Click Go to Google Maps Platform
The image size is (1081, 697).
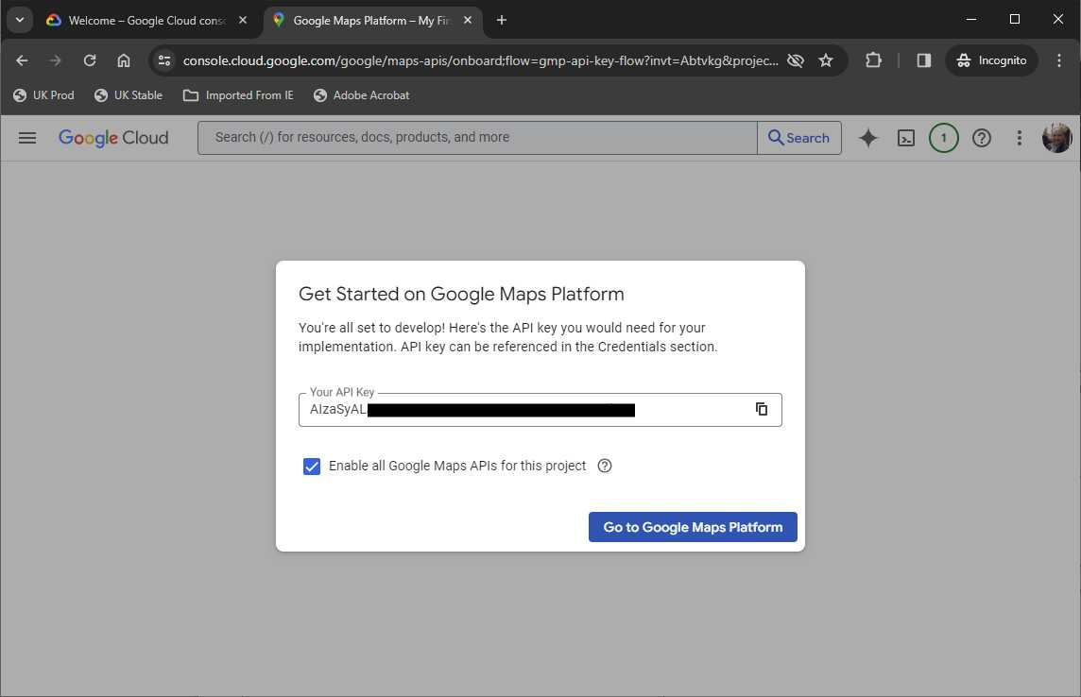[x=692, y=527]
